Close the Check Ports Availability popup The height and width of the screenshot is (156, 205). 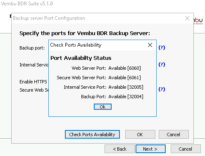(150, 45)
